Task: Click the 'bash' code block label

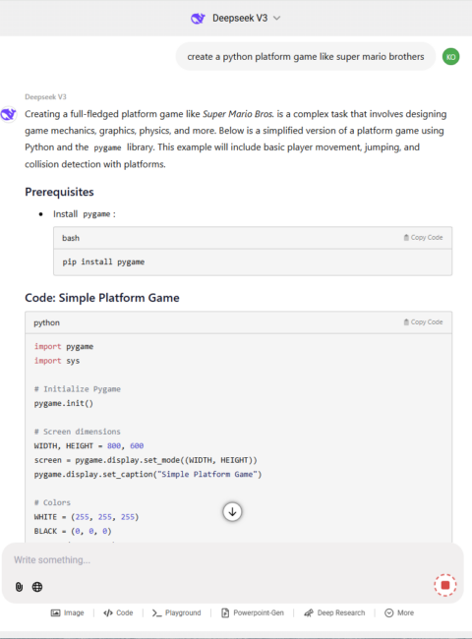Action: (x=71, y=238)
